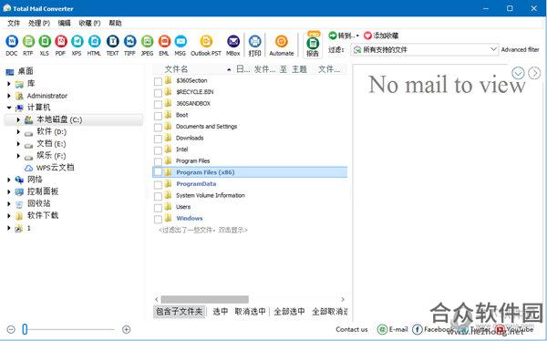Tick the Windows folder checkbox
The image size is (547, 341).
point(158,219)
